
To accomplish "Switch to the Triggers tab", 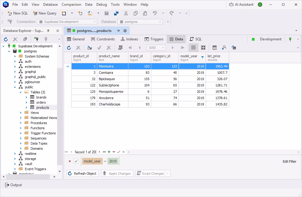I will (154, 39).
